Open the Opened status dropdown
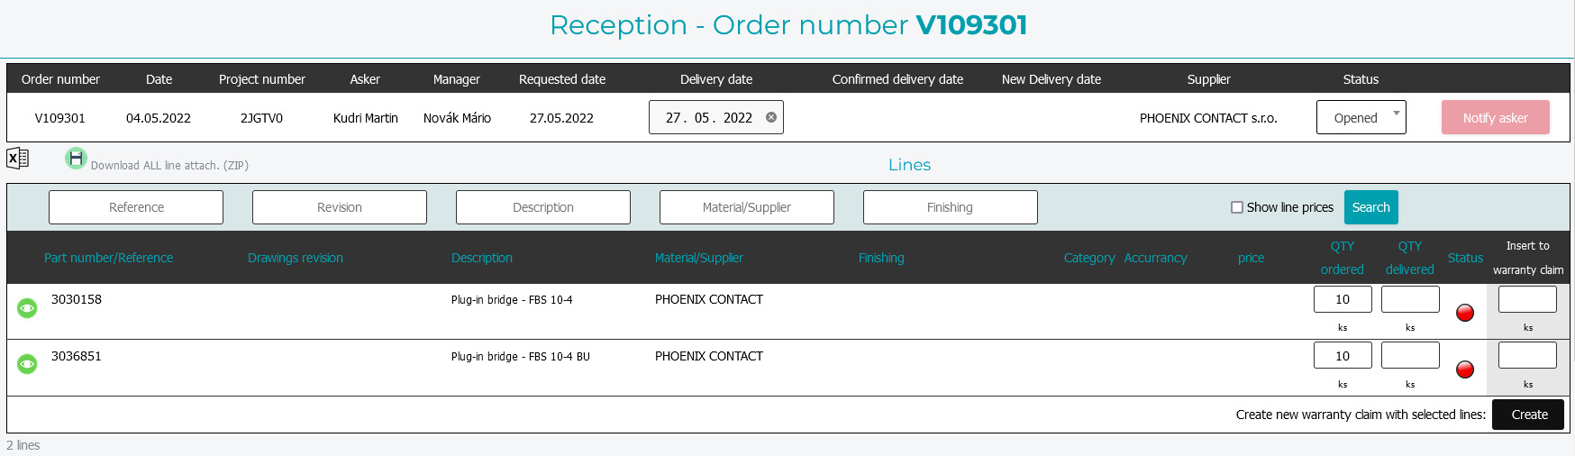This screenshot has height=456, width=1575. 1361,117
